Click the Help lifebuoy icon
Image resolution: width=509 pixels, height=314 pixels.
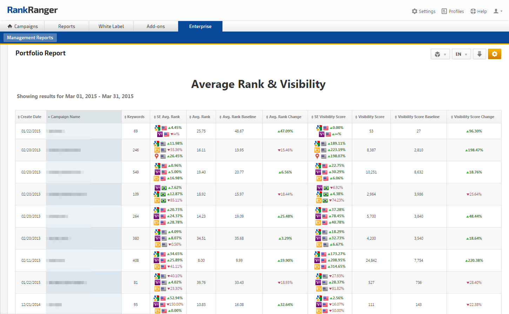pos(473,11)
